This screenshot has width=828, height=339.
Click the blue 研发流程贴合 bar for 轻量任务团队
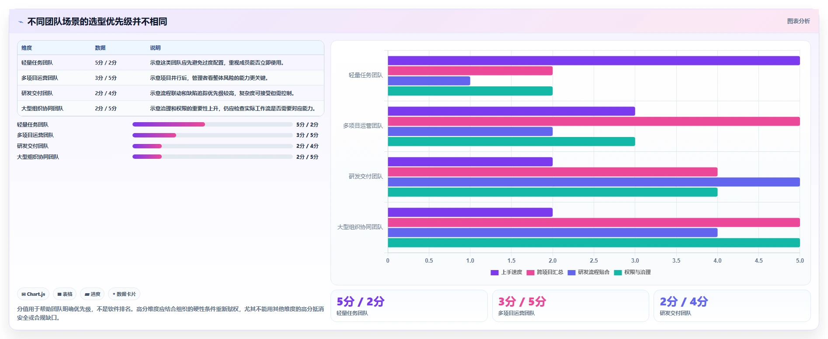pyautogui.click(x=429, y=81)
